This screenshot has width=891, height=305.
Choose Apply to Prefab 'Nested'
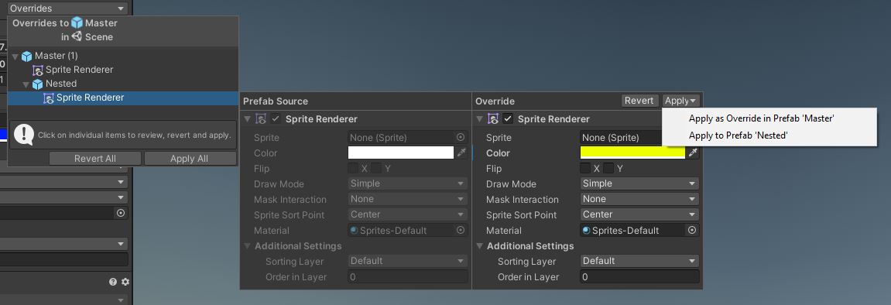tap(738, 135)
